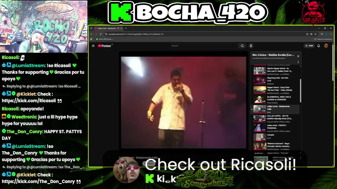Screen dimensions: 337x189
Task: Go forward with the browser forward arrow
Action: (x=96, y=34)
